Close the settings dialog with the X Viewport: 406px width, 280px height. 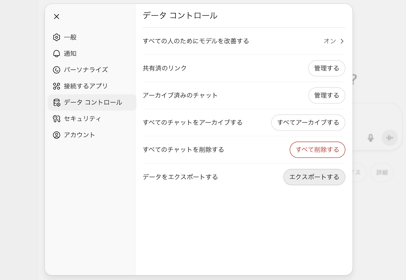coord(56,16)
